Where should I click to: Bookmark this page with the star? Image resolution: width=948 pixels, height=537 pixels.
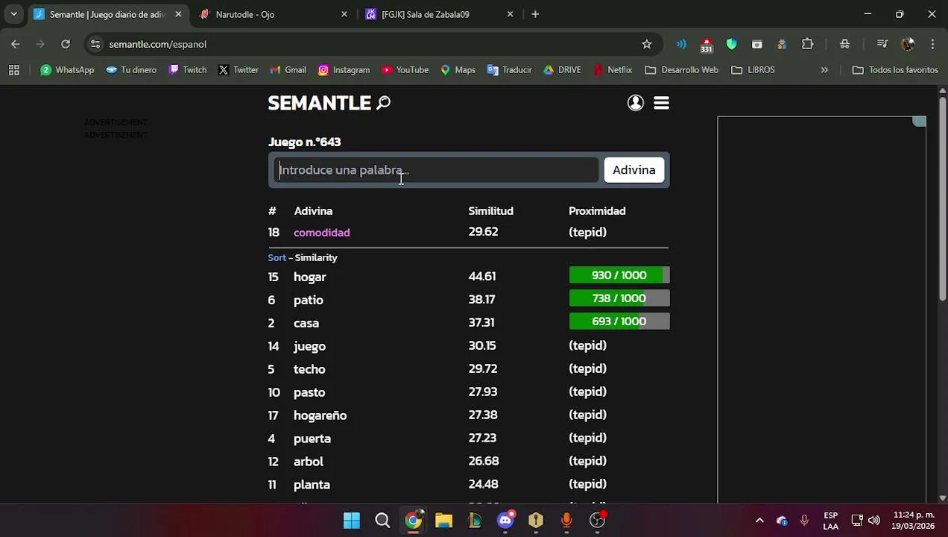pyautogui.click(x=647, y=44)
